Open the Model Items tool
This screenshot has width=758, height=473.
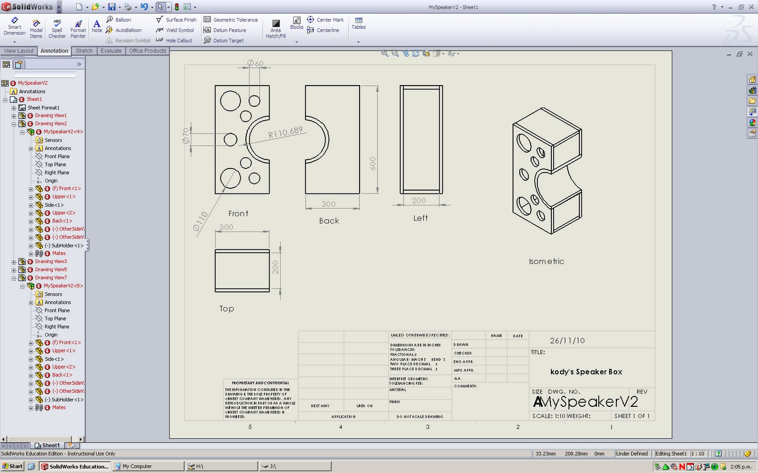[x=36, y=29]
